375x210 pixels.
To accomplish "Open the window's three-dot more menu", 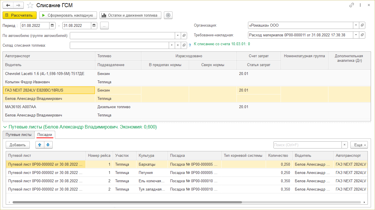I will coord(360,5).
